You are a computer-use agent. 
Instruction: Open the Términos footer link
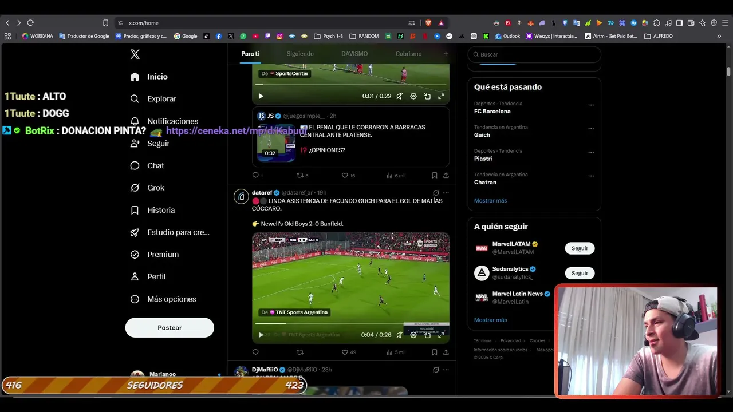482,341
